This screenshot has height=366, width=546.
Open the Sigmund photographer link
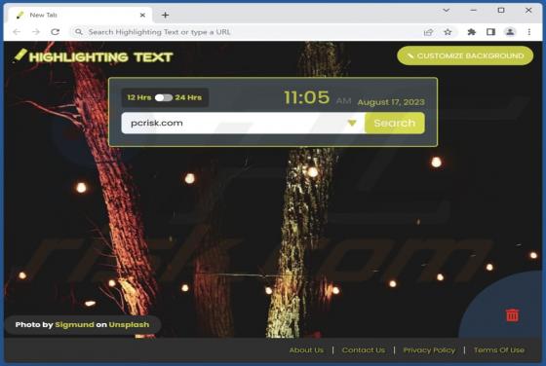click(x=74, y=325)
